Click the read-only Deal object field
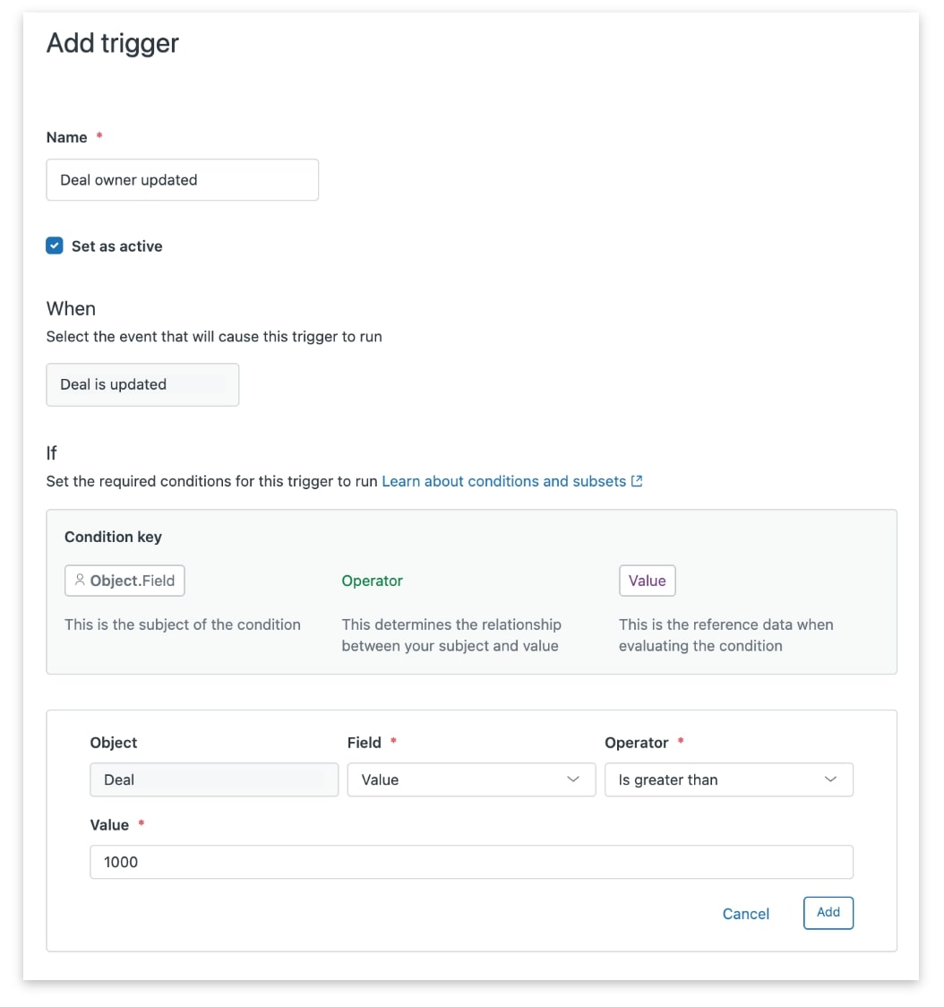The height and width of the screenshot is (1007, 944). pos(213,779)
